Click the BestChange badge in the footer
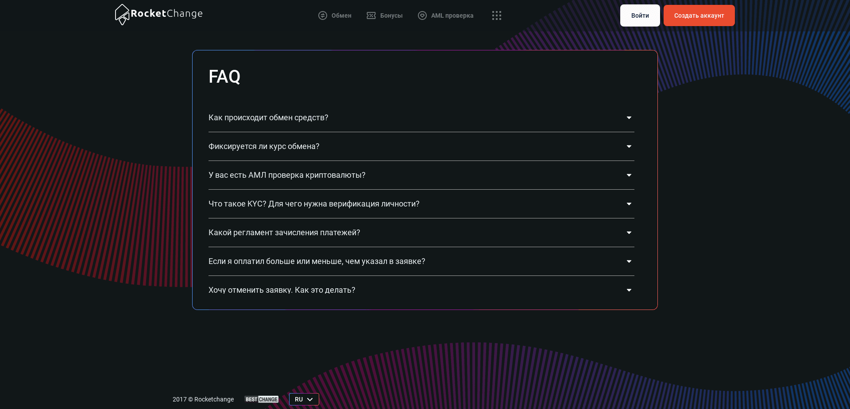The image size is (850, 409). point(261,399)
